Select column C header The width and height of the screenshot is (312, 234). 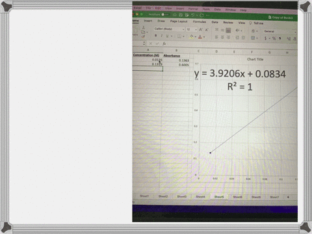pyautogui.click(x=198, y=51)
